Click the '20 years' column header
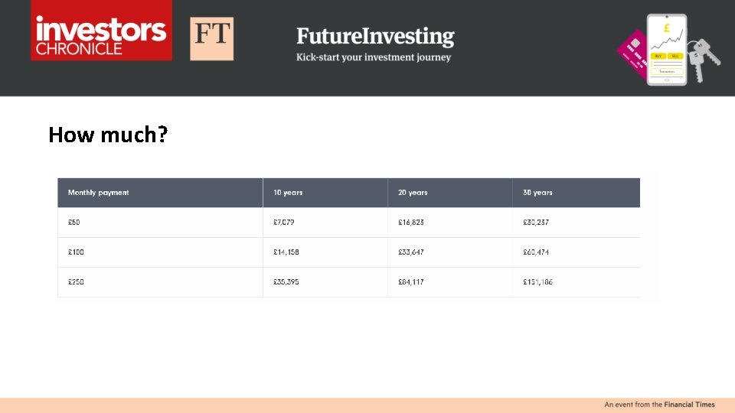Screen dimensions: 735x413 [x=413, y=193]
